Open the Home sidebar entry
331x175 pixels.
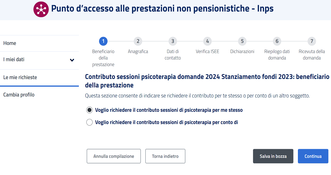click(x=10, y=43)
